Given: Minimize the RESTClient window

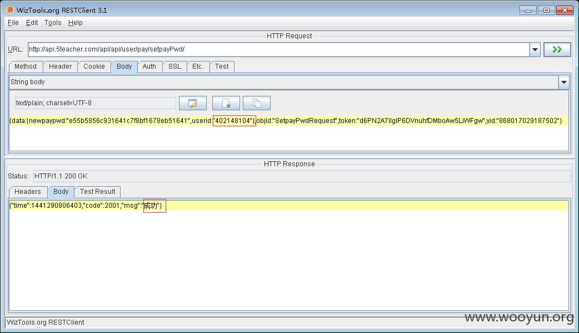Looking at the screenshot, I should click(x=528, y=11).
